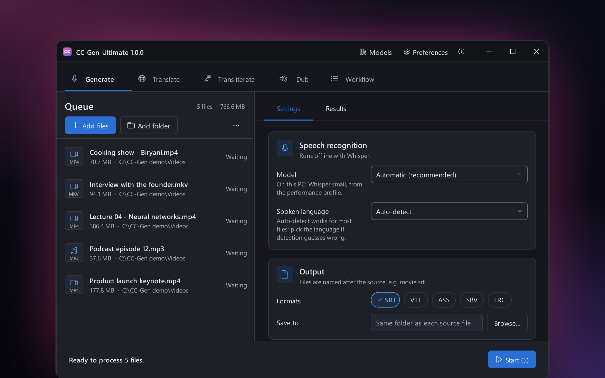
Task: Click the Speech recognition microphone icon
Action: click(285, 148)
